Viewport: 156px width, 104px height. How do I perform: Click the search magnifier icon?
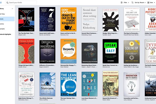click(7, 3)
